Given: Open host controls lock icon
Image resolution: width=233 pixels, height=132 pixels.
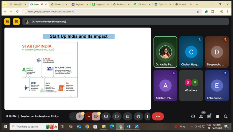Looking at the screenshot, I should coord(225,117).
